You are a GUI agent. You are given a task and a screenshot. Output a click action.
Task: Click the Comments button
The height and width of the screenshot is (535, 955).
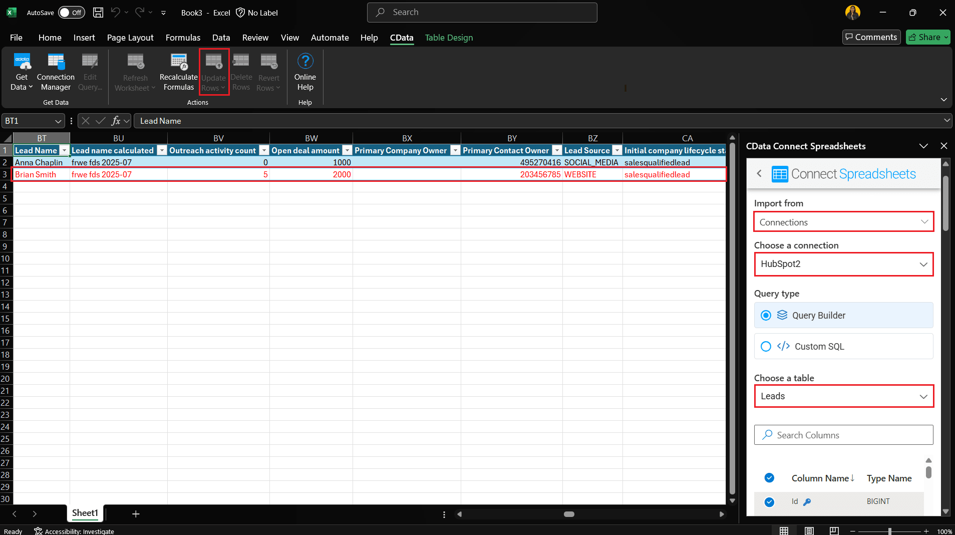[x=871, y=37]
